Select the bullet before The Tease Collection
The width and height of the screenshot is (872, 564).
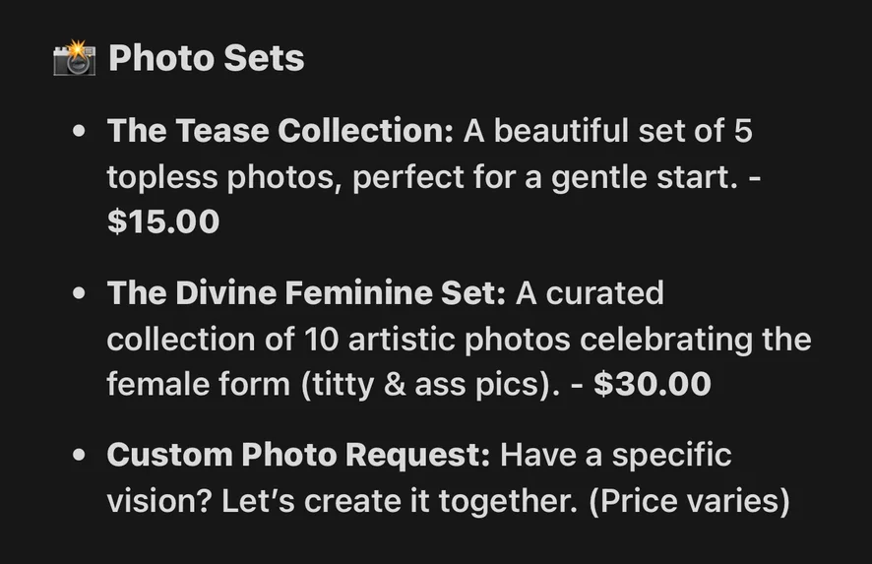80,132
